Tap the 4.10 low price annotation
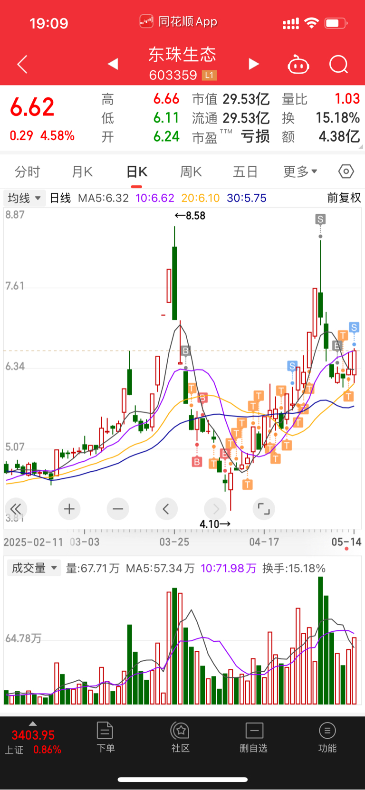The image size is (365, 790). tap(215, 524)
